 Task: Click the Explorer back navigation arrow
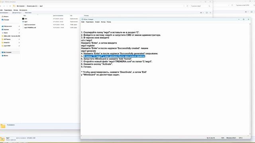tap(1, 6)
